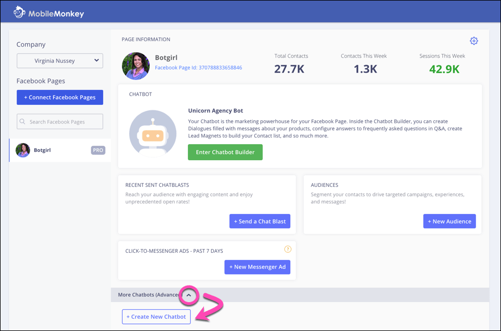Click the Page Information label

click(x=146, y=39)
